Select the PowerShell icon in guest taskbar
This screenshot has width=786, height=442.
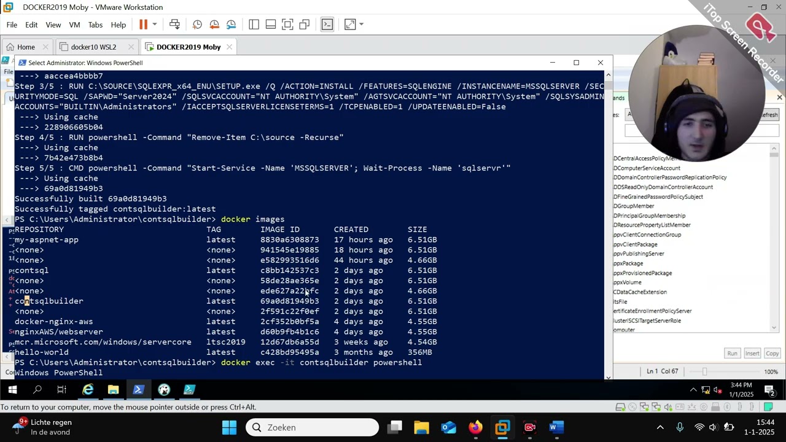click(138, 390)
